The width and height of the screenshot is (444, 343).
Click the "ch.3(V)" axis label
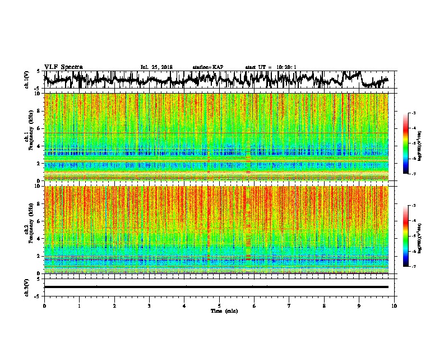click(26, 288)
